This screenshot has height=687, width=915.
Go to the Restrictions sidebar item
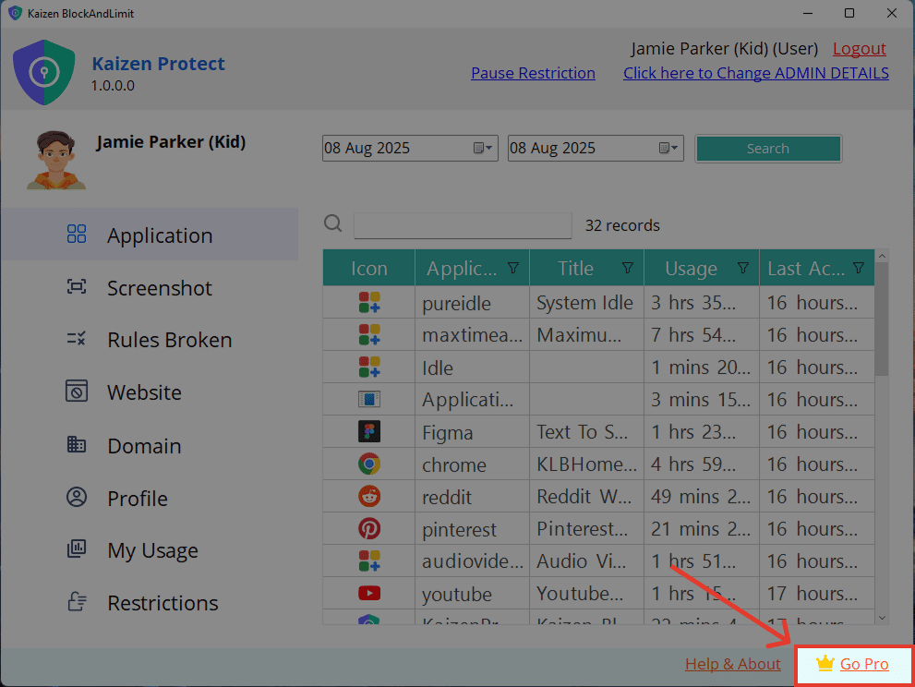coord(163,603)
